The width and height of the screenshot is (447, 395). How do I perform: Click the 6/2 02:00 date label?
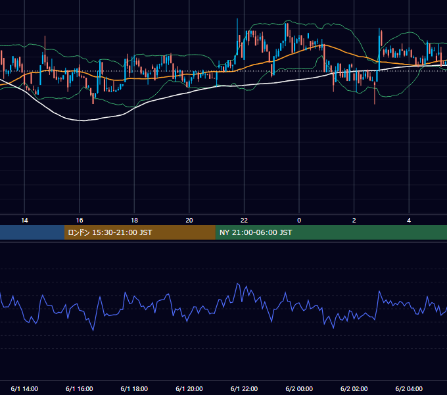[x=354, y=388]
